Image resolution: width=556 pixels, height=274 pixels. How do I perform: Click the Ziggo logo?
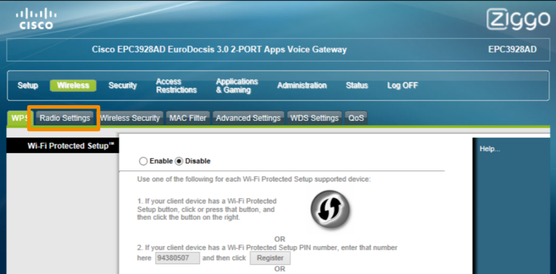point(518,20)
